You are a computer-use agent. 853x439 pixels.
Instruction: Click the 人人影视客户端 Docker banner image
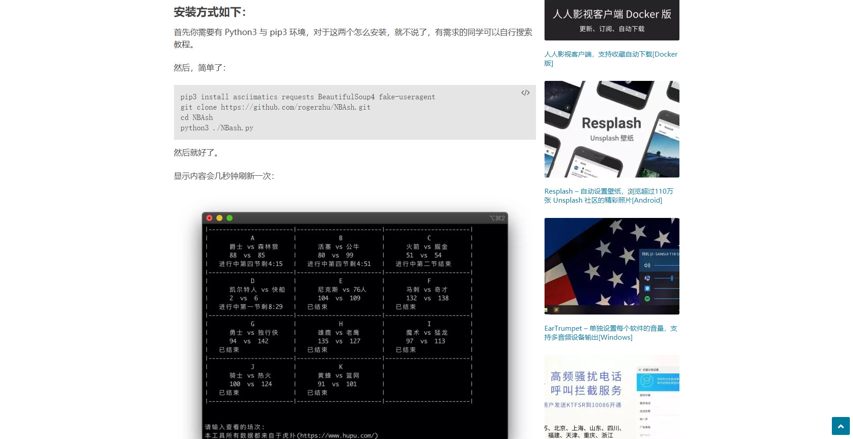[x=612, y=20]
